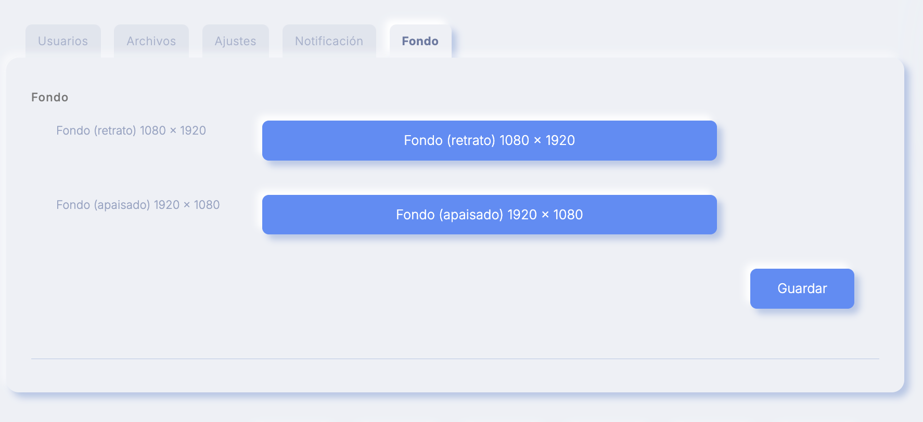Switch to the Usuarios tab
The width and height of the screenshot is (923, 422).
tap(63, 41)
